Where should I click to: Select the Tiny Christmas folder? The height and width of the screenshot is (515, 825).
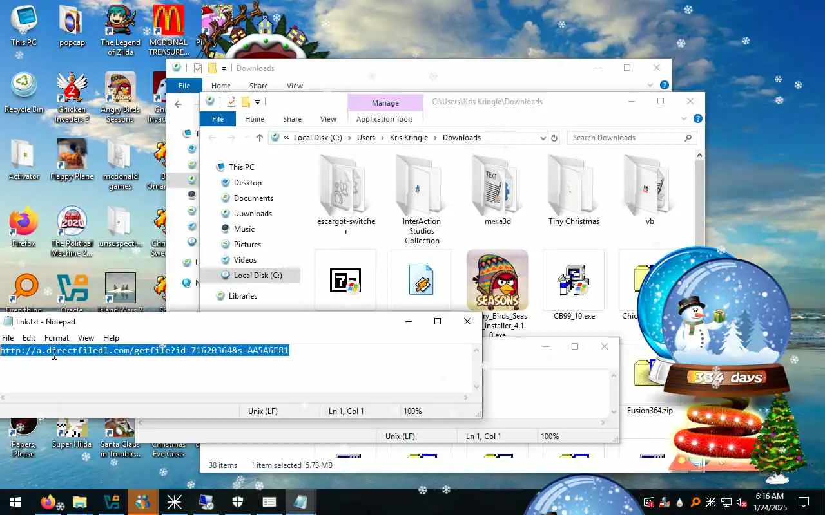(x=574, y=191)
